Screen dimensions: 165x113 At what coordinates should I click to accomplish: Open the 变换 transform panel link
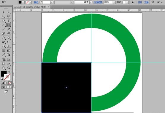146,2
